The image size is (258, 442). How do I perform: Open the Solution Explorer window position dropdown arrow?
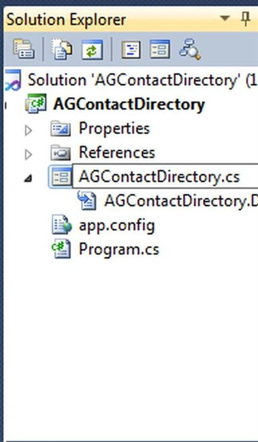(225, 18)
